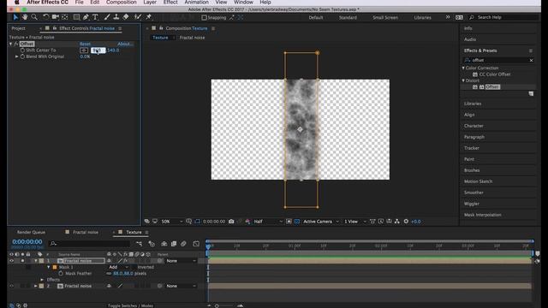
Task: Click the Mask Feather stopwatch
Action: [61, 274]
